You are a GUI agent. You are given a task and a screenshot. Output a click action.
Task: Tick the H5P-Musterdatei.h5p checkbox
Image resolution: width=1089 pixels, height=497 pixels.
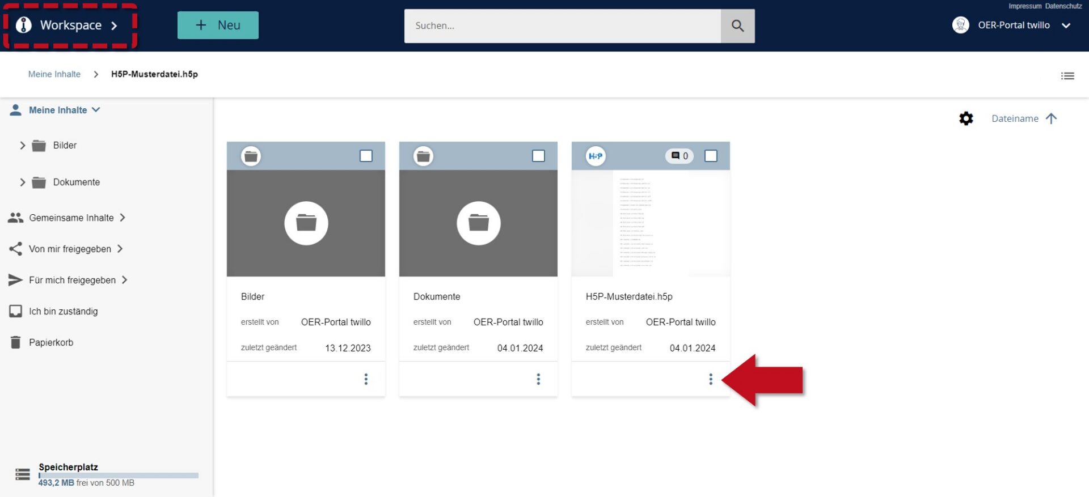coord(711,156)
